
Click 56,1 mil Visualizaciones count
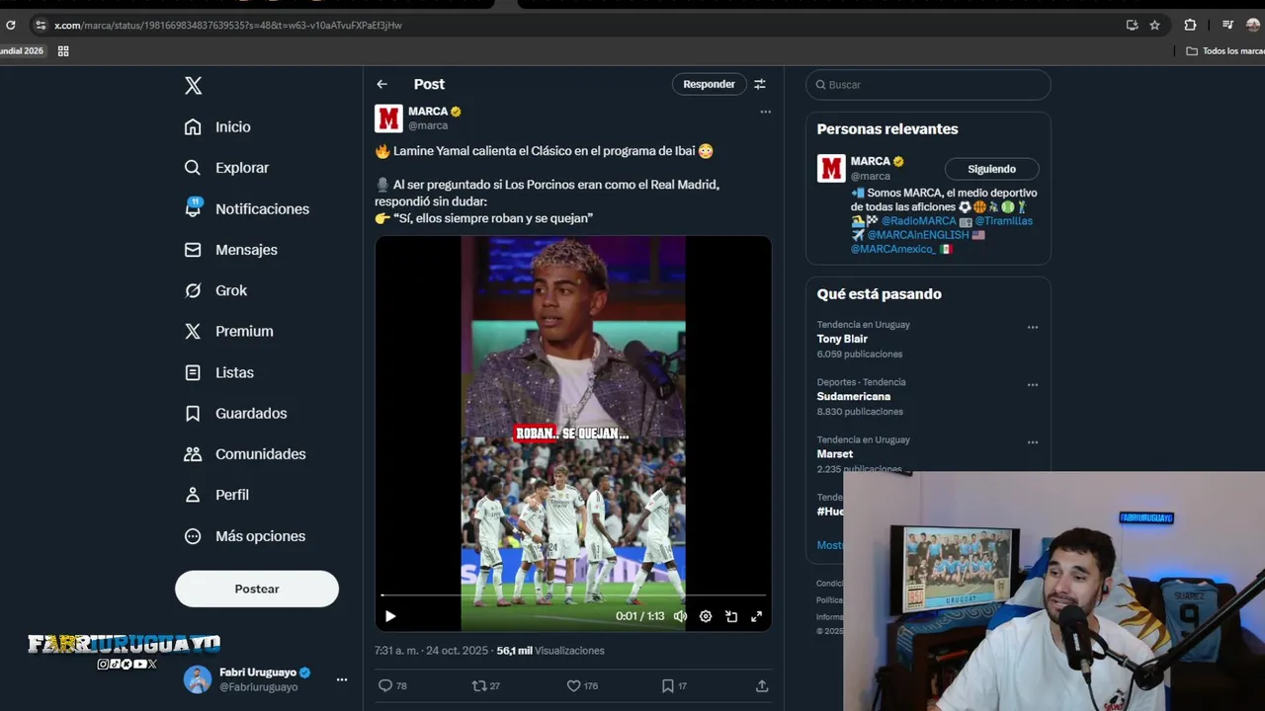[x=549, y=651]
